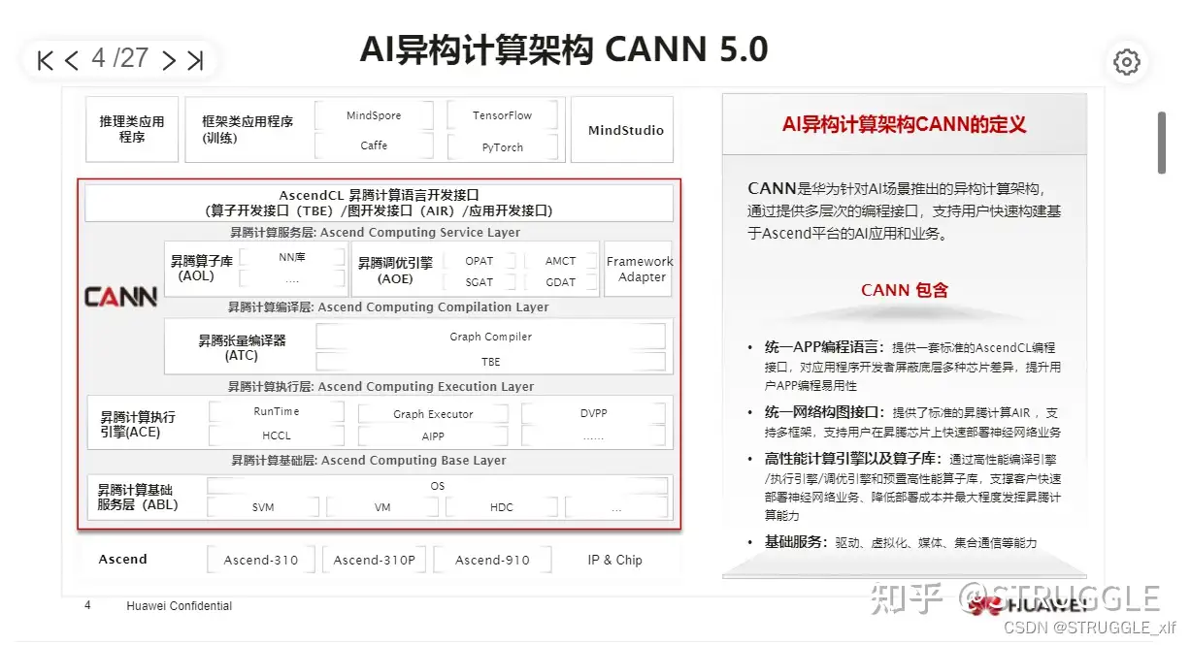1191x645 pixels.
Task: Click the Ascend-910 chip box
Action: [492, 560]
